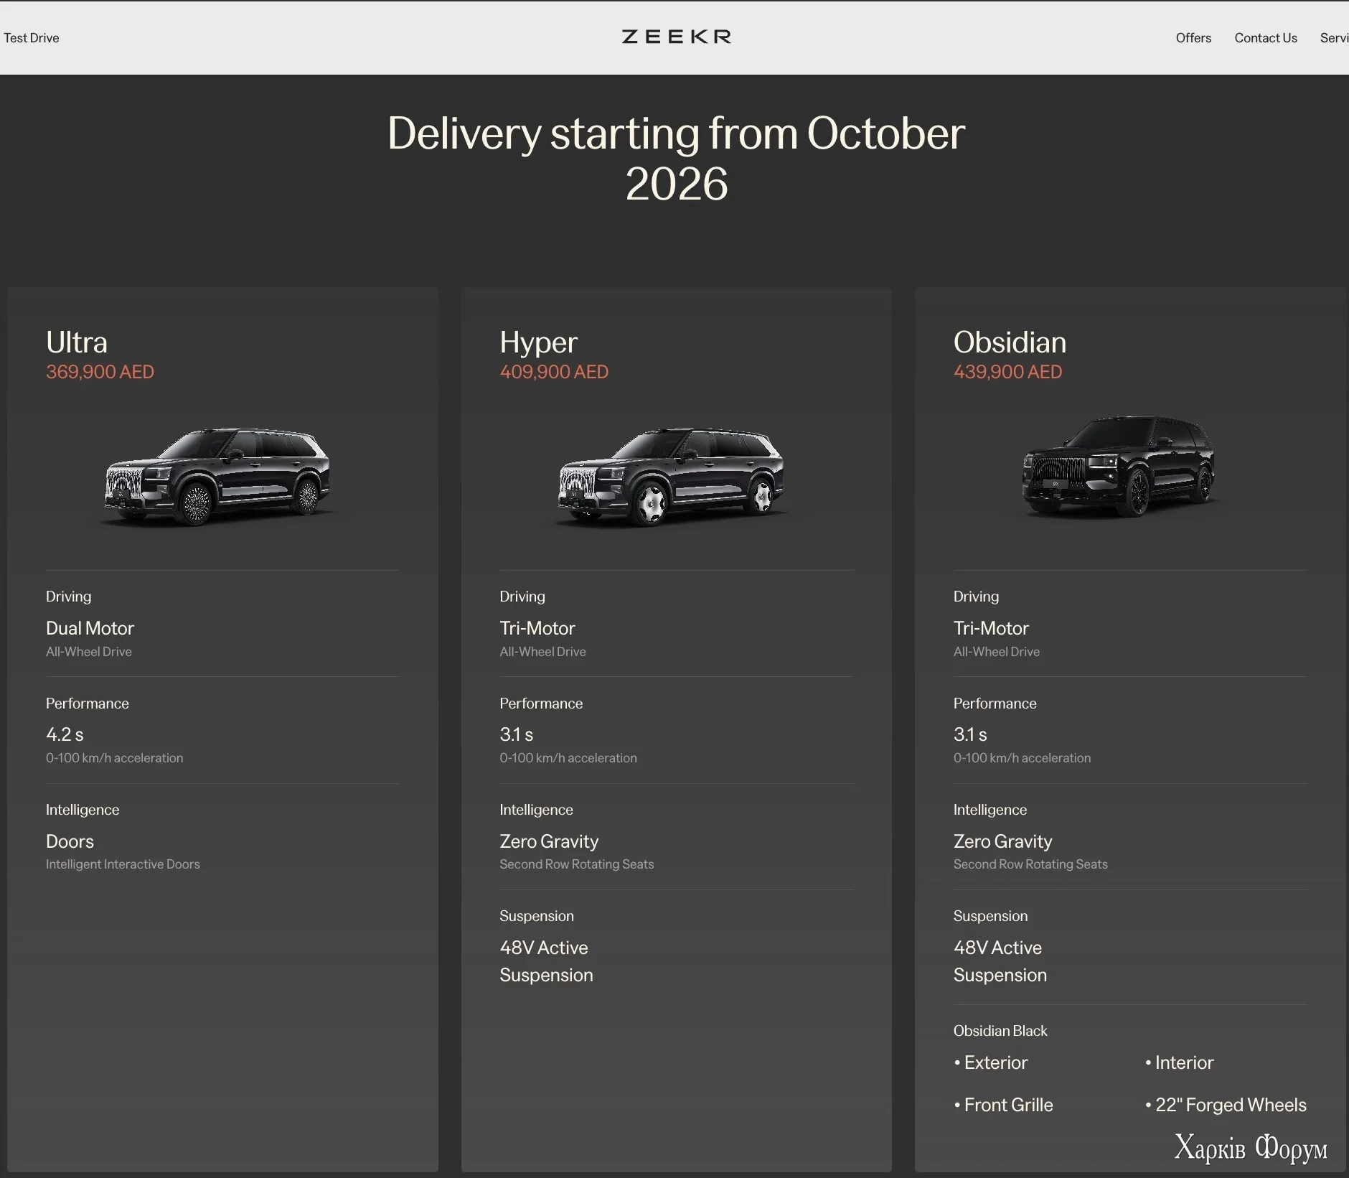The height and width of the screenshot is (1178, 1349).
Task: Click the Front Grille bullet item
Action: point(1003,1105)
